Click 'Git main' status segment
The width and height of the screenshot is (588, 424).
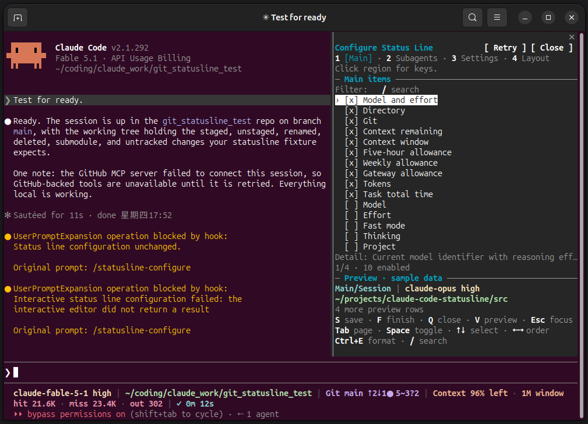[344, 393]
